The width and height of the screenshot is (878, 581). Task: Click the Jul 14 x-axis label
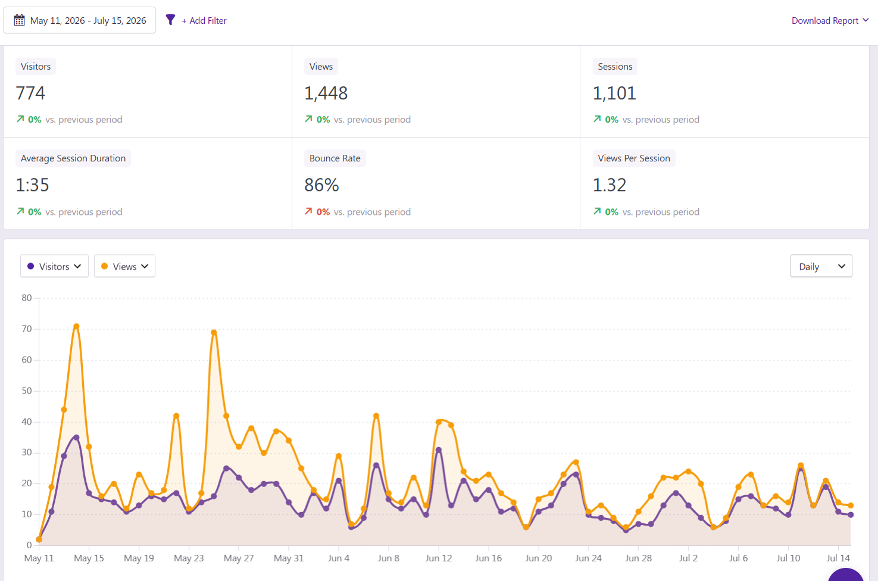click(x=838, y=558)
